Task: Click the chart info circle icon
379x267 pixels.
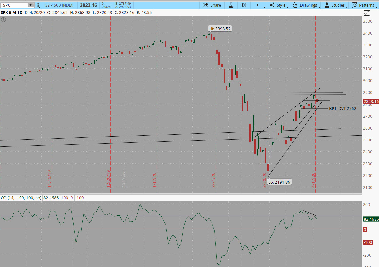Action: pos(3,20)
